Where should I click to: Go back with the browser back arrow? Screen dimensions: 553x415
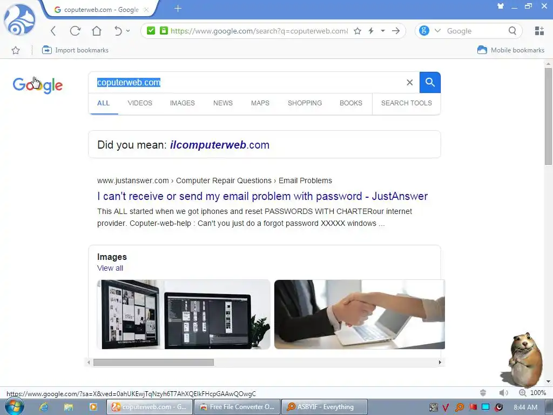coord(53,31)
